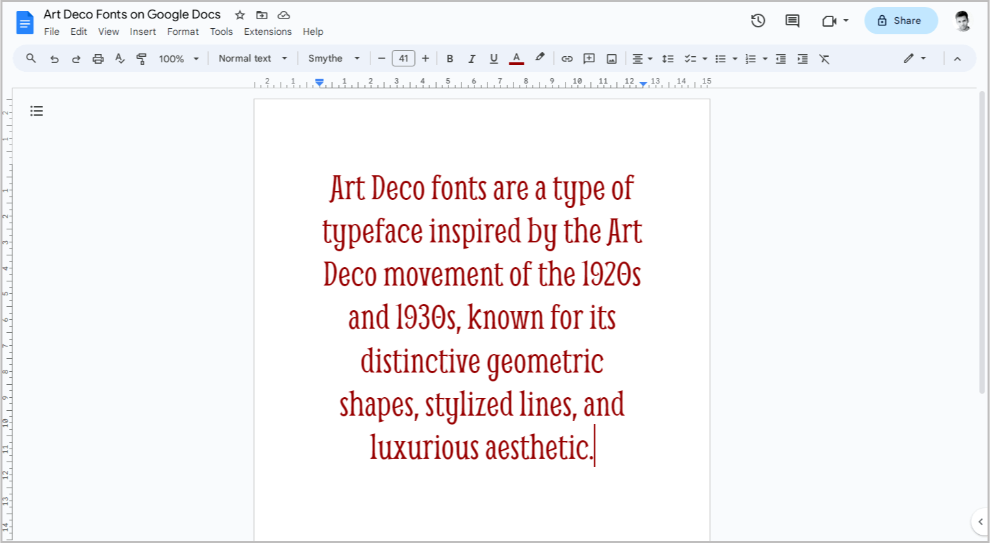Apply underline to the text
The image size is (990, 543).
494,58
